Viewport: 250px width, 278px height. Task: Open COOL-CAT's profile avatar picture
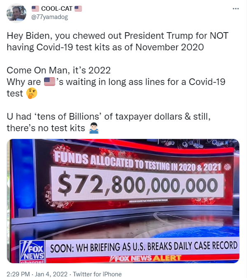pos(16,13)
